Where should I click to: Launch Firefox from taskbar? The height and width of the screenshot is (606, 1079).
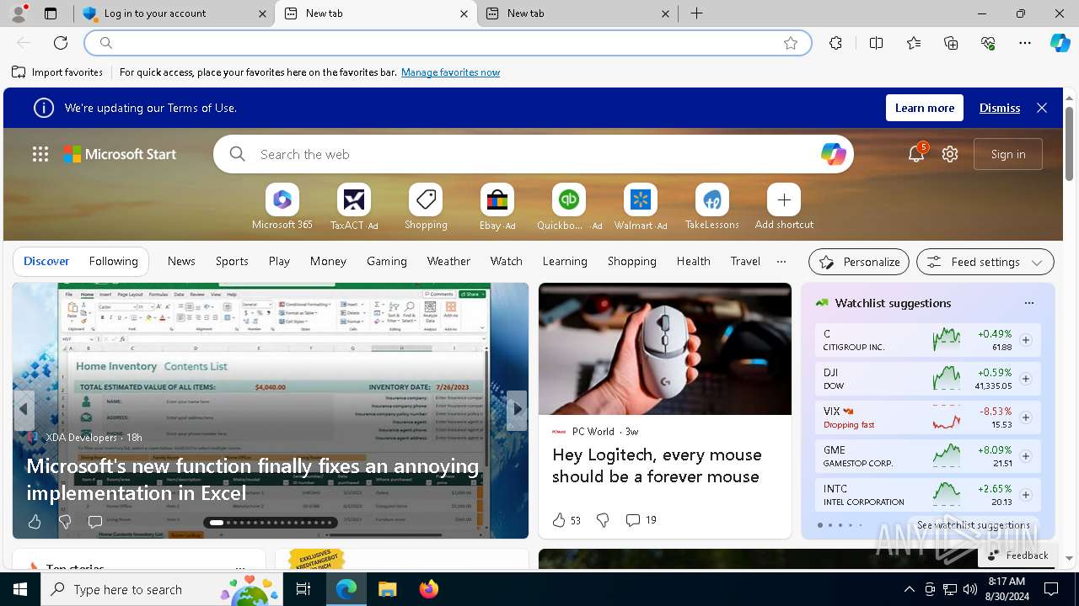(x=428, y=589)
